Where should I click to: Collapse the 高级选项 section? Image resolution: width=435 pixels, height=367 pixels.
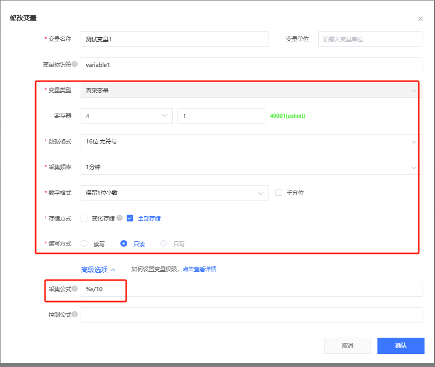click(x=98, y=270)
